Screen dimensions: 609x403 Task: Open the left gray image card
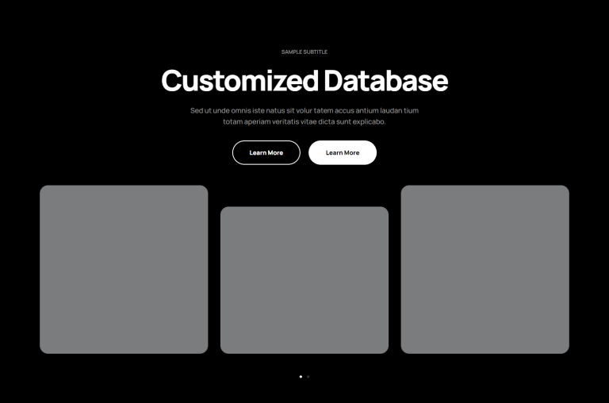[x=124, y=270]
